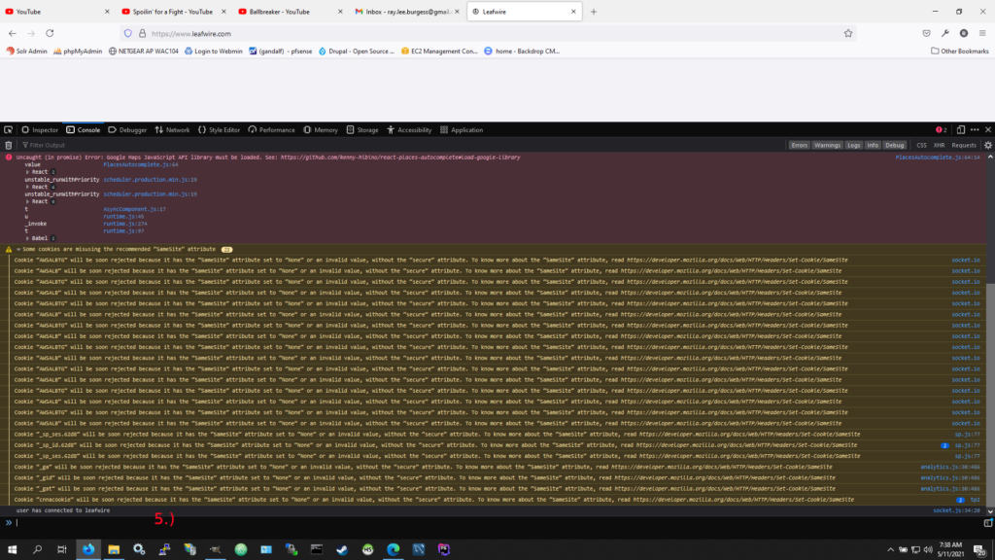The width and height of the screenshot is (995, 560).
Task: Enable the Requests filter
Action: [963, 146]
